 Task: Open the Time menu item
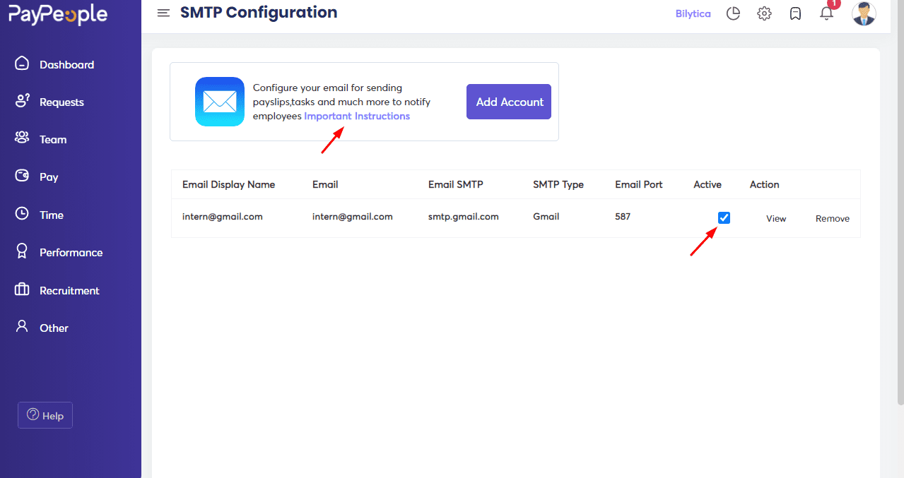tap(52, 215)
